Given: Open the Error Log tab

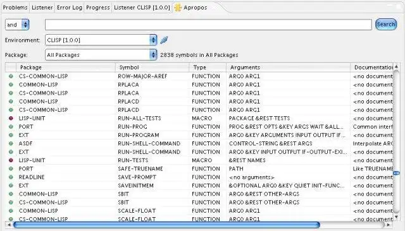Looking at the screenshot, I should [70, 8].
